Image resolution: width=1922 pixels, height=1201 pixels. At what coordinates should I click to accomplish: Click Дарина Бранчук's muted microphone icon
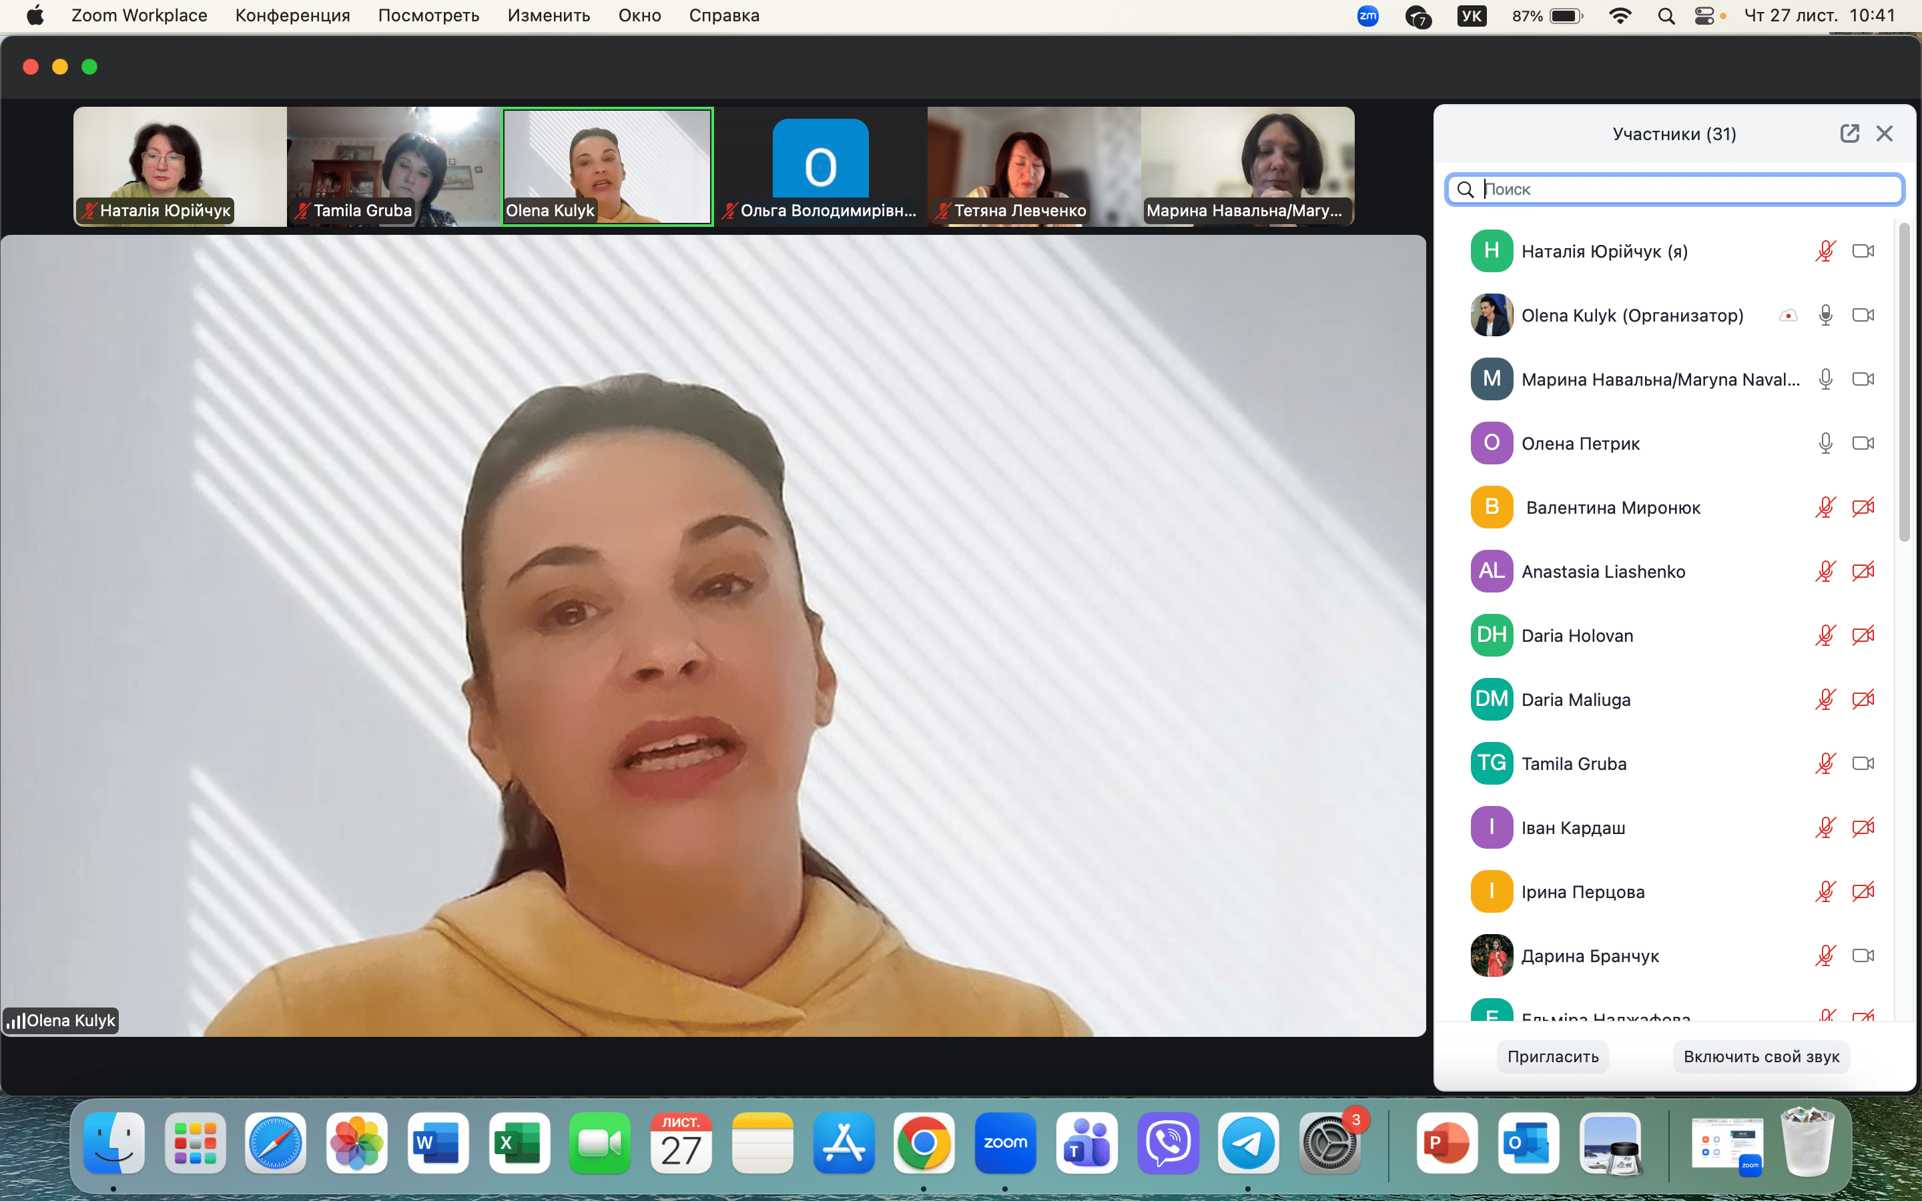pyautogui.click(x=1825, y=955)
